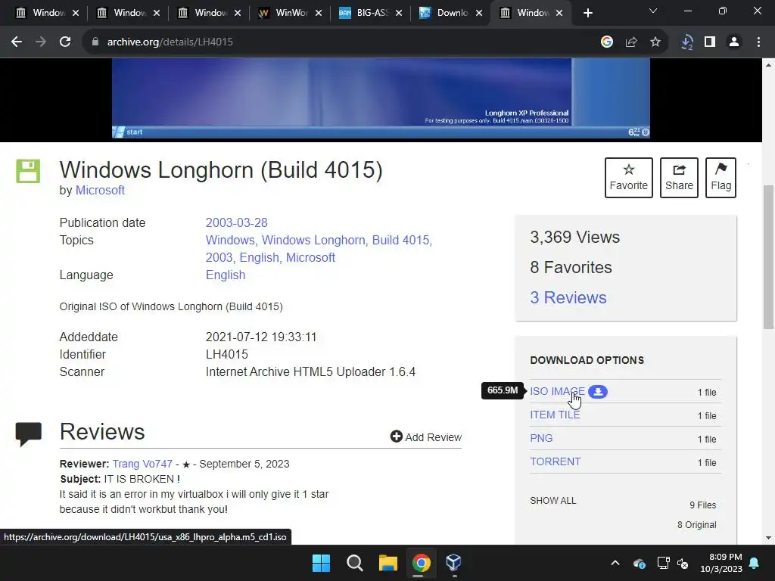Open the Build 4015 topic link
The width and height of the screenshot is (775, 581).
click(400, 240)
